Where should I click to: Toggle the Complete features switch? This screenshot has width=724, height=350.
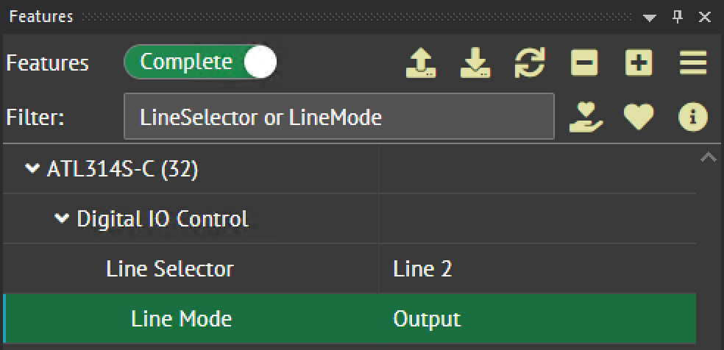[x=200, y=63]
